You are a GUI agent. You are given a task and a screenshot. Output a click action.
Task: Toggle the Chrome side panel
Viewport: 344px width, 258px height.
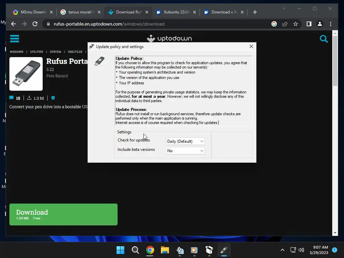click(309, 24)
